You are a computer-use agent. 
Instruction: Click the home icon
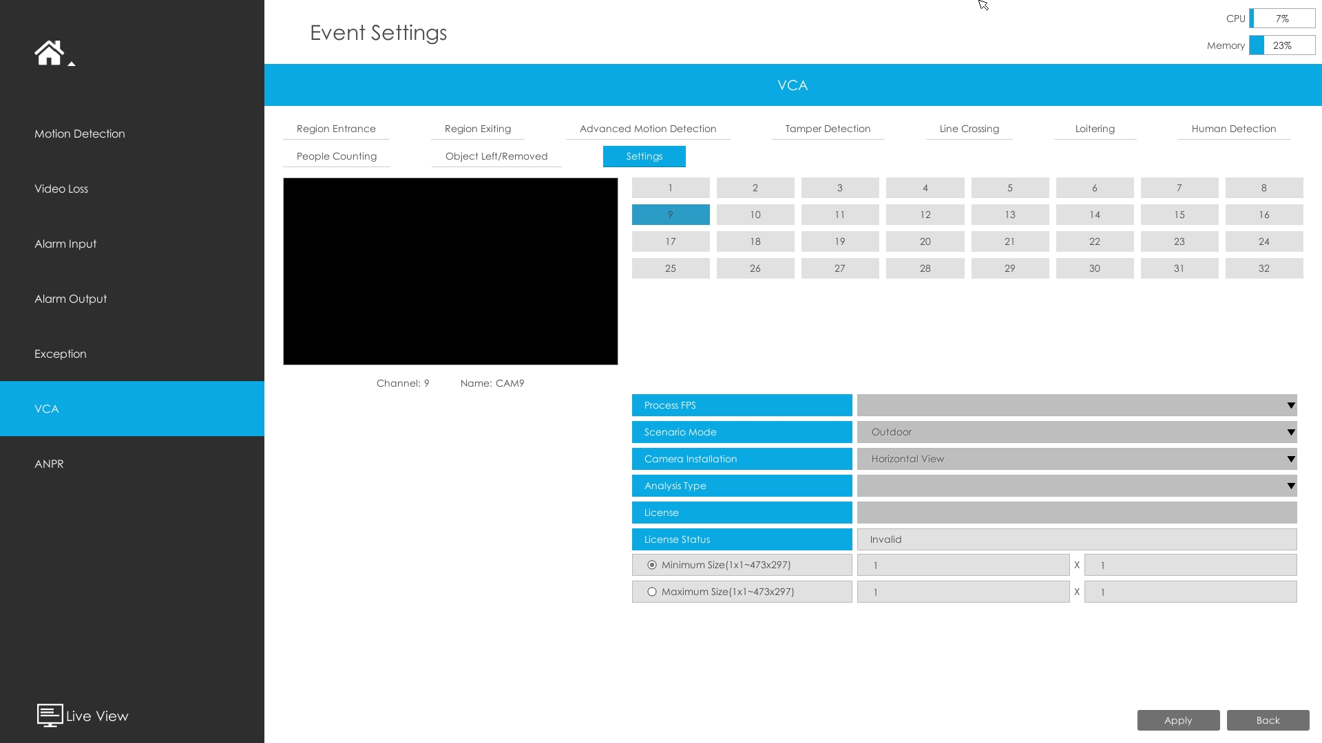(49, 53)
